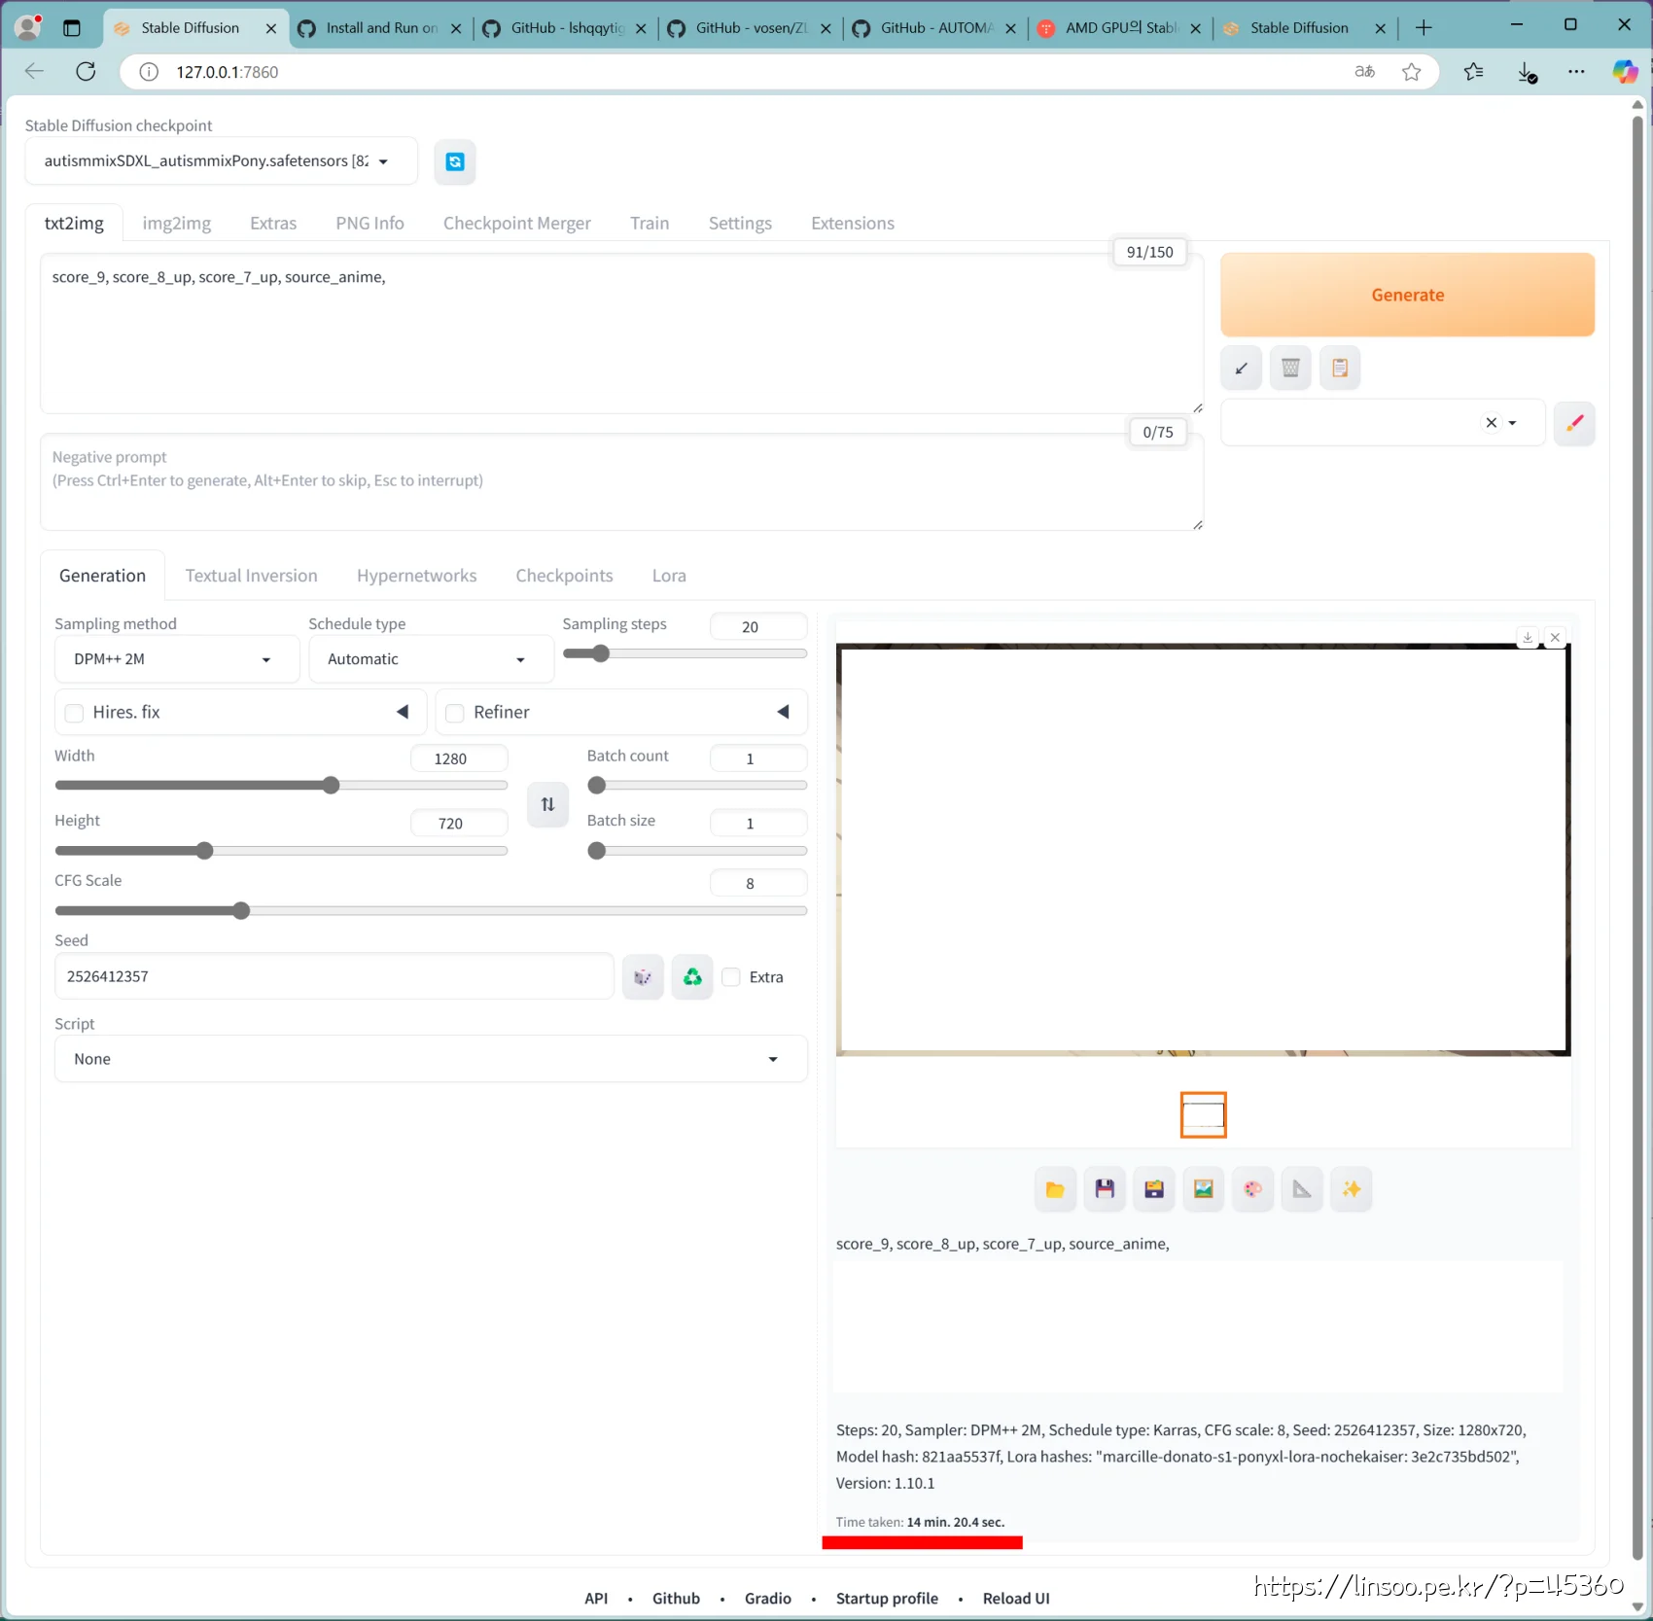The image size is (1653, 1621).
Task: Click the Generate button
Action: pyautogui.click(x=1407, y=295)
